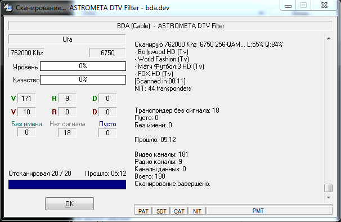Screen dimensions: 341x222
Task: Click the NIT indicator box
Action: [197, 211]
